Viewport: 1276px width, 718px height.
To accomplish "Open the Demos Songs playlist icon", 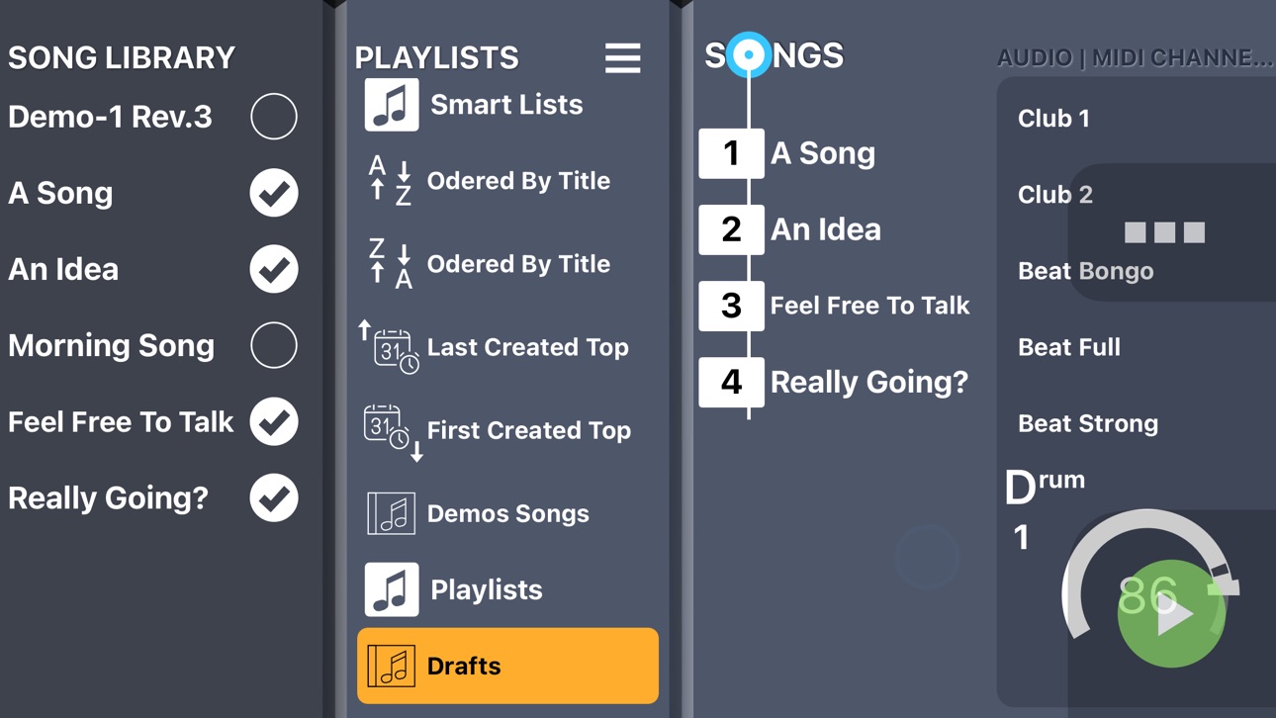I will click(x=391, y=513).
